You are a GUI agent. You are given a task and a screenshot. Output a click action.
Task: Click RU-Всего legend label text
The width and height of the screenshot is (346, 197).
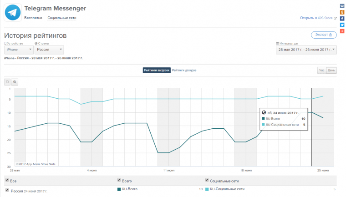[130, 189]
